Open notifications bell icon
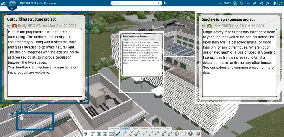The image size is (284, 137). tap(242, 3)
